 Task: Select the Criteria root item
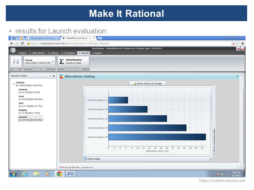point(29,84)
